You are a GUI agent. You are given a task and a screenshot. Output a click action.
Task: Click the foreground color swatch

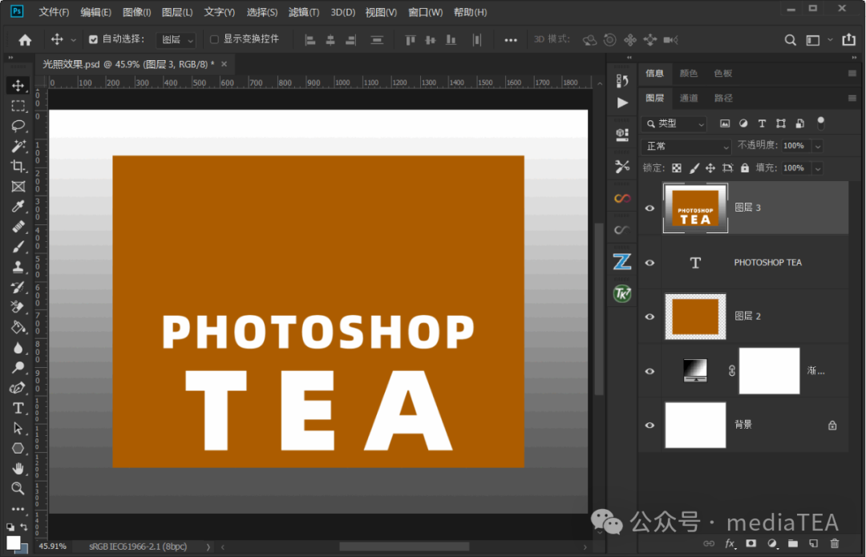[x=14, y=543]
